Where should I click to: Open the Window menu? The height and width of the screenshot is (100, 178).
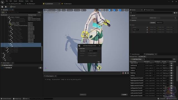[21, 1]
